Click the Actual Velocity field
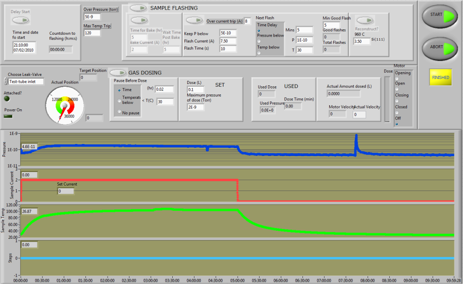The image size is (463, 284). 359,114
